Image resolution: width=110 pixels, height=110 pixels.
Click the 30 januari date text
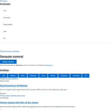3,94
